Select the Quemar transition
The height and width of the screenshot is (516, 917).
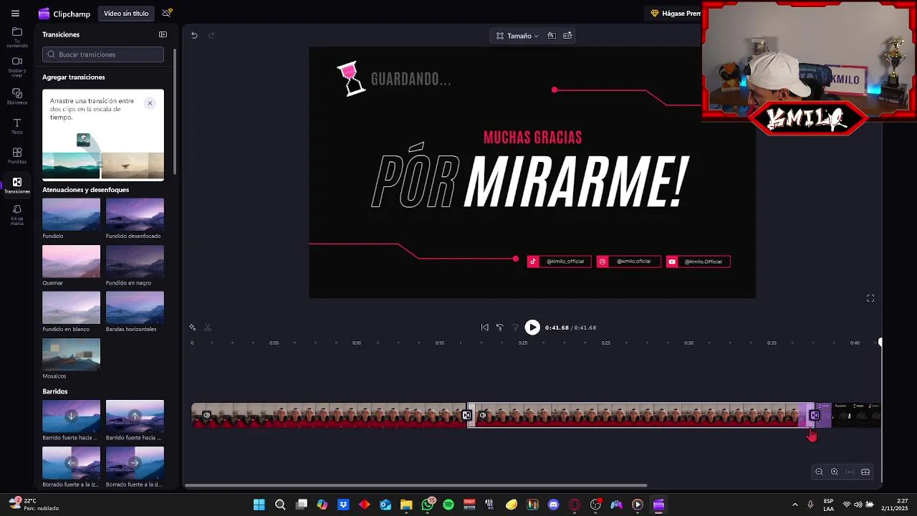pyautogui.click(x=72, y=261)
